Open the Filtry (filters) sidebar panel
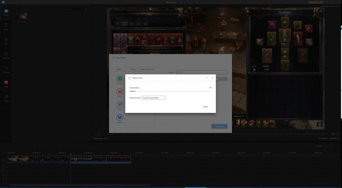 point(6,41)
